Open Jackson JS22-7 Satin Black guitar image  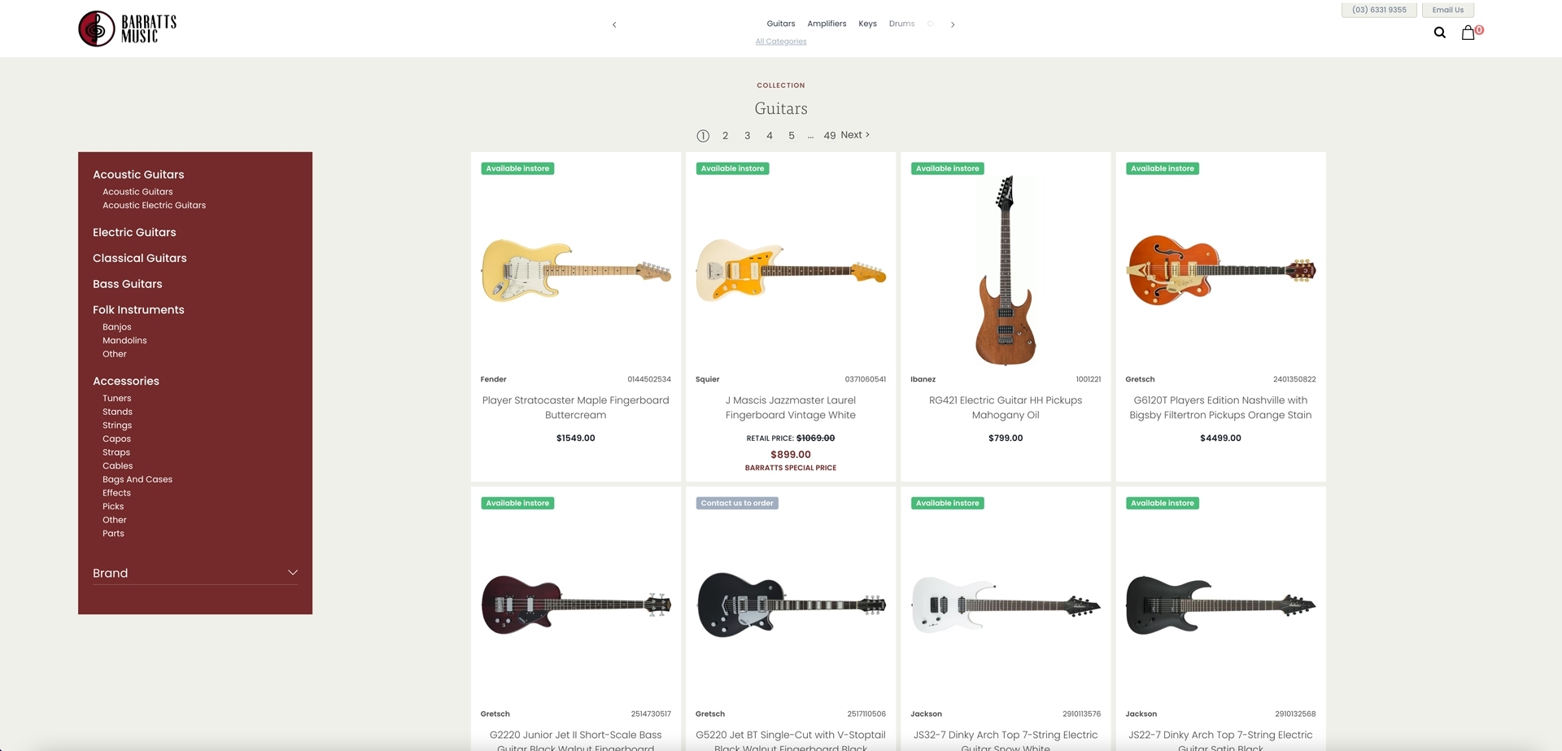click(1220, 605)
